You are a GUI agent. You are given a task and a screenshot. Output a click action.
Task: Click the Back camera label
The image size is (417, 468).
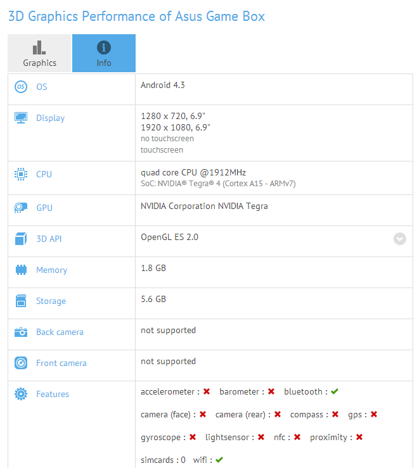click(x=60, y=332)
